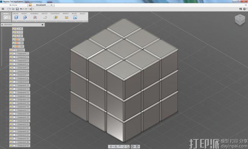Open the CONSTRUCT menu label

click(55, 14)
